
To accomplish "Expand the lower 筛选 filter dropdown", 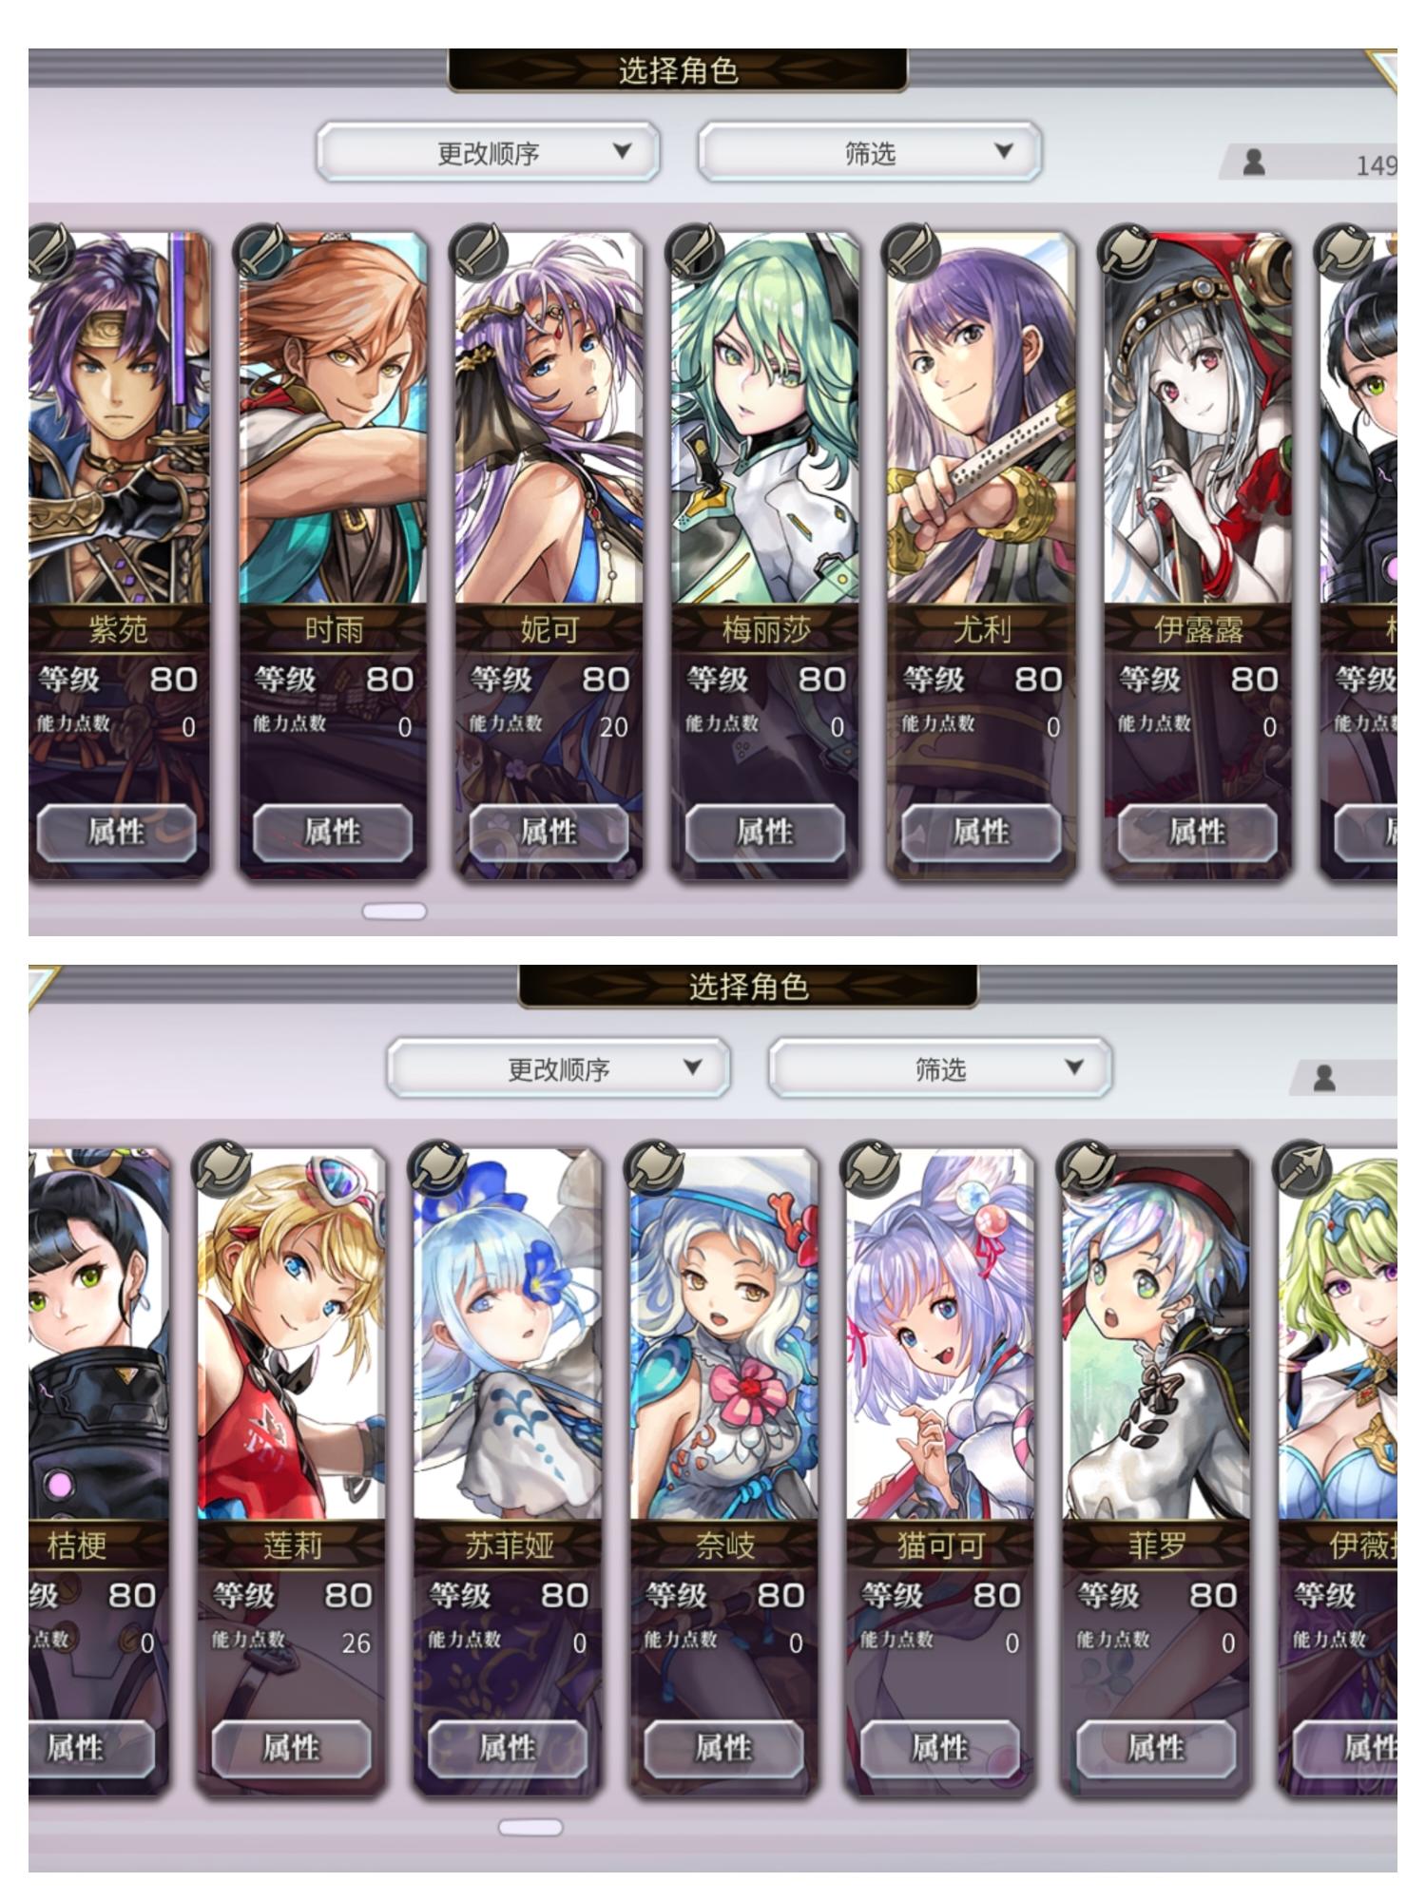I will click(940, 1068).
